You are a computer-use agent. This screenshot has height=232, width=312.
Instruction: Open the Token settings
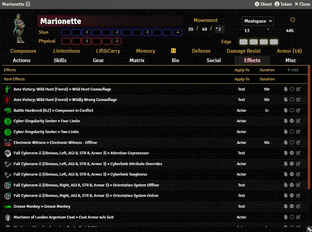(x=283, y=4)
